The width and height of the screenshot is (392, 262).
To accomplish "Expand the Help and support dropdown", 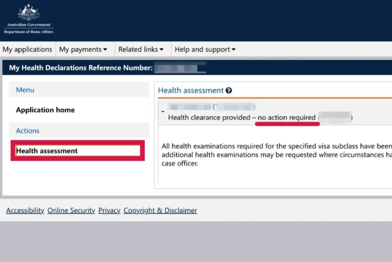I will [205, 49].
